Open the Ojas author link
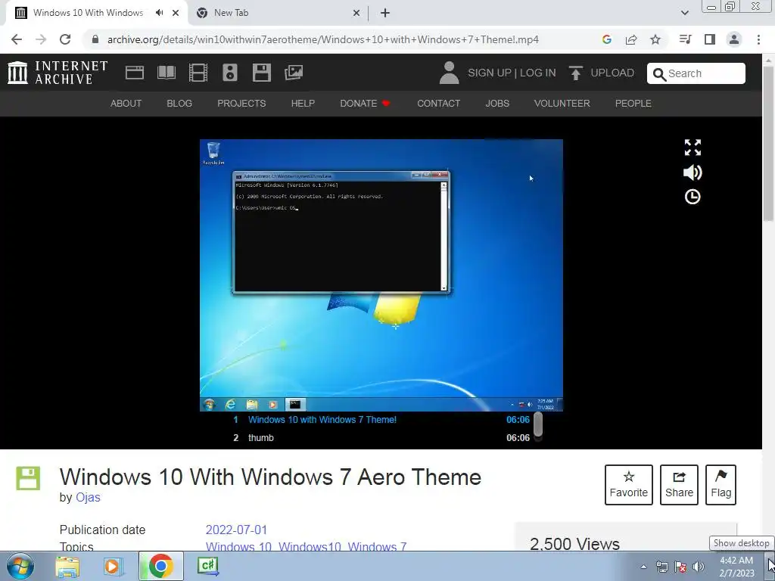The image size is (775, 581). coord(88,497)
